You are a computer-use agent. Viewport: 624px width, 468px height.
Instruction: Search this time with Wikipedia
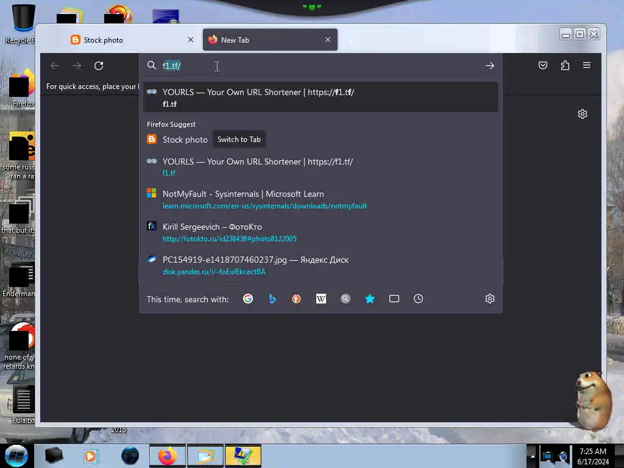321,299
